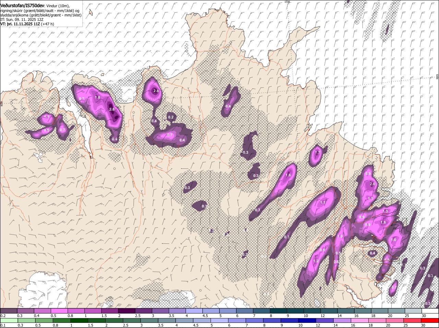
Task: Click the 2.8 precipitation value on the map
Action: (x=111, y=109)
